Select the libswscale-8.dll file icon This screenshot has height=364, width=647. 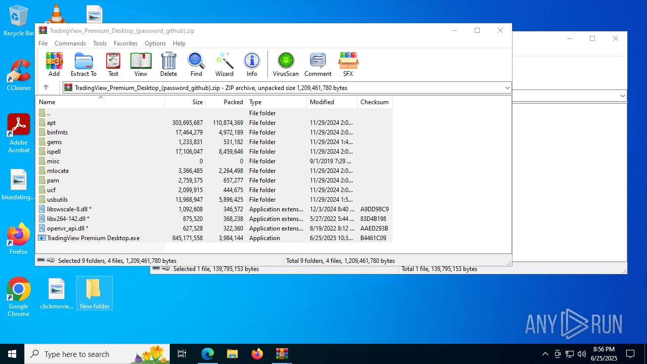point(42,209)
